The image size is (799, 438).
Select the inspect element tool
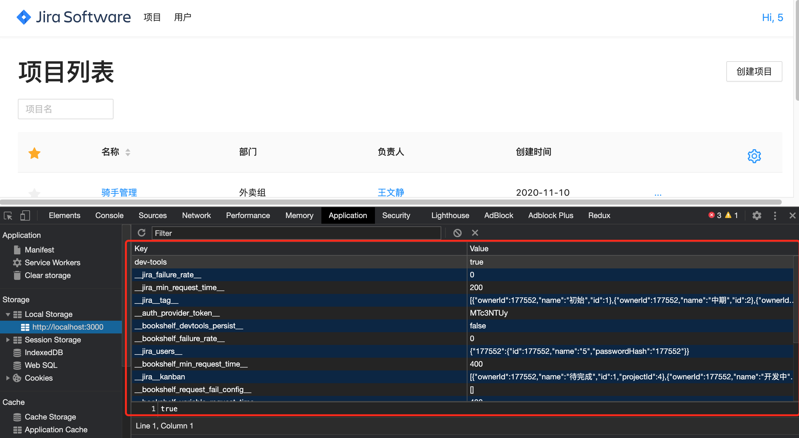point(8,215)
